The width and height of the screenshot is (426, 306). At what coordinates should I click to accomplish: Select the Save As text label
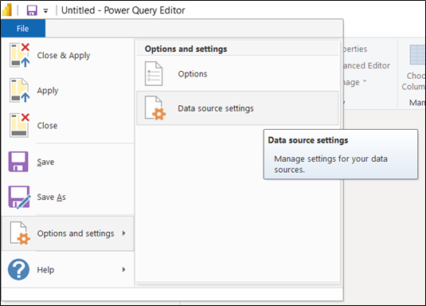pyautogui.click(x=51, y=197)
